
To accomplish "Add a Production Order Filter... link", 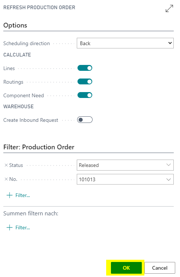I will pyautogui.click(x=23, y=195).
